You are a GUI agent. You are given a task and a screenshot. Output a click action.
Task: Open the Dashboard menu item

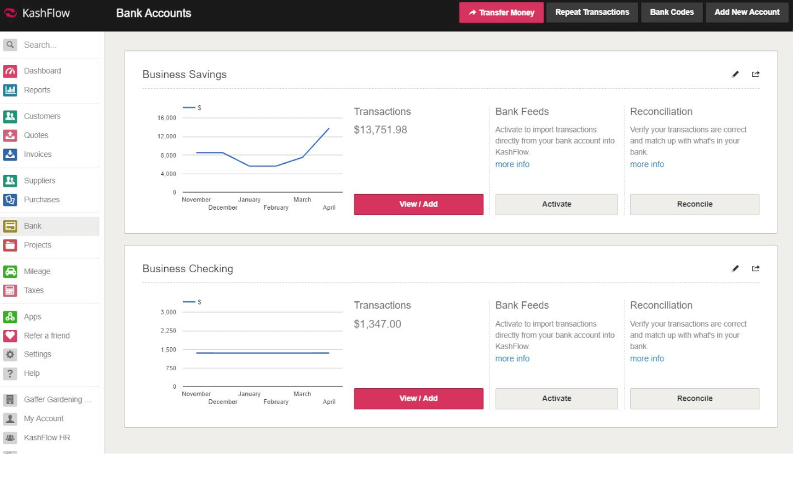42,71
